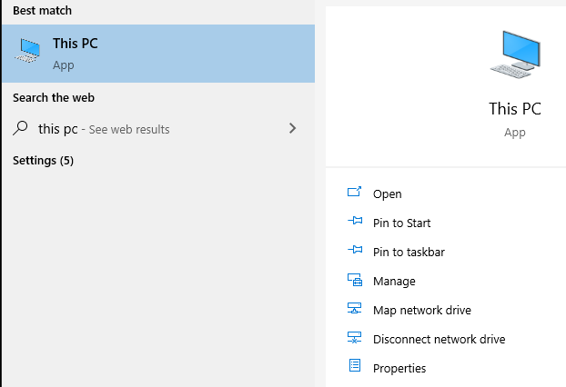
Task: Select the This PC best match result
Action: tap(158, 54)
